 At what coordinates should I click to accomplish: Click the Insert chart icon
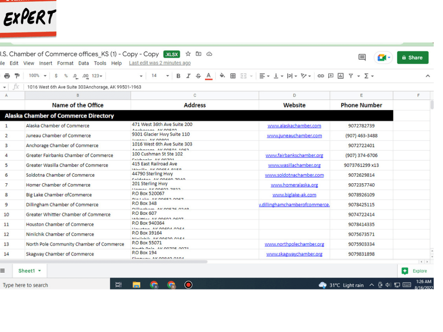pyautogui.click(x=341, y=76)
